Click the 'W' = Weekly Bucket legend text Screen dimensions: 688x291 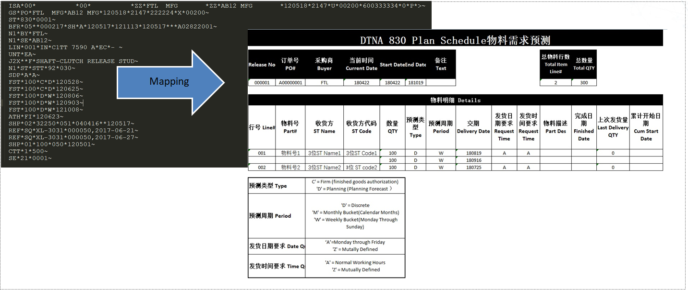(x=355, y=223)
